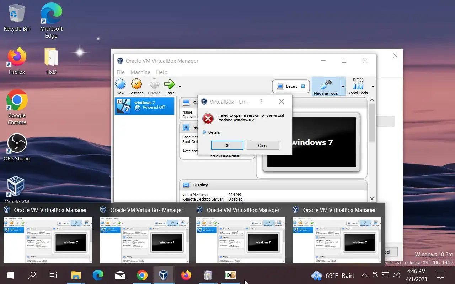Open the File menu
The image size is (455, 284).
tap(121, 72)
